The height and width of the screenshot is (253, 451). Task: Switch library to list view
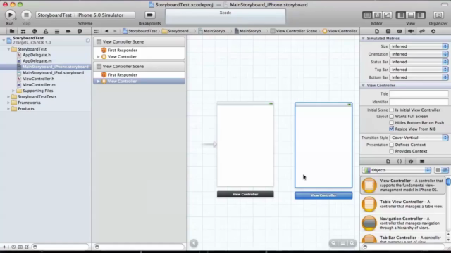[x=445, y=170]
